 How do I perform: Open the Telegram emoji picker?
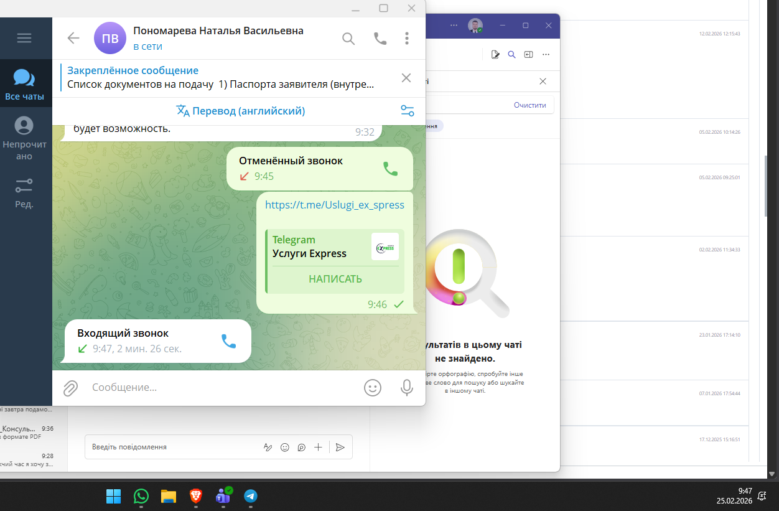pos(373,388)
